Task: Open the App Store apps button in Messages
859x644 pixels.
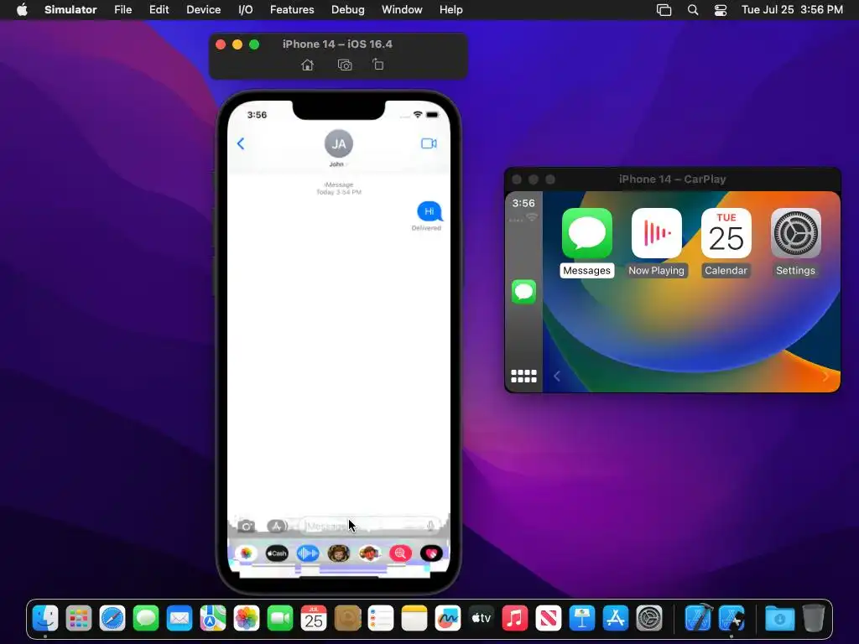Action: [x=277, y=527]
